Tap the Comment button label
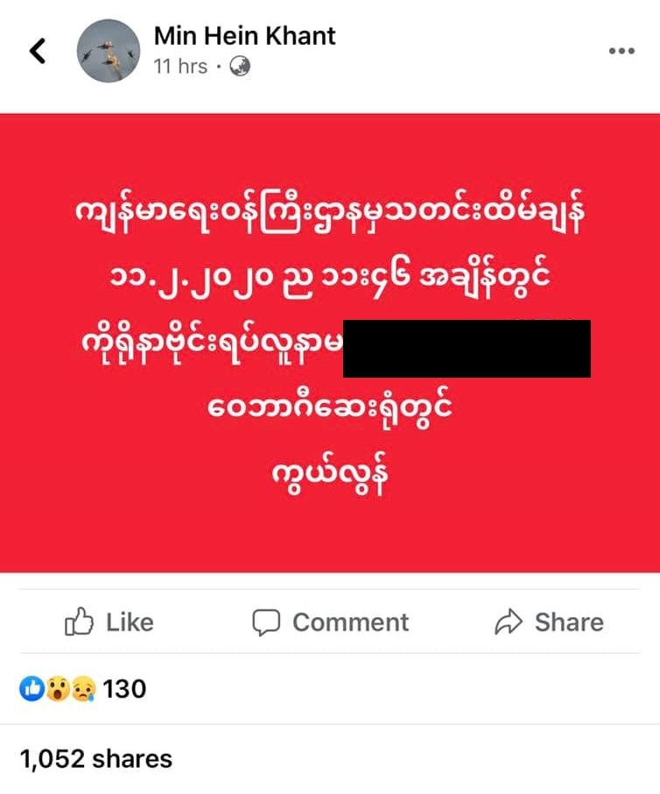This screenshot has width=660, height=794. click(350, 622)
